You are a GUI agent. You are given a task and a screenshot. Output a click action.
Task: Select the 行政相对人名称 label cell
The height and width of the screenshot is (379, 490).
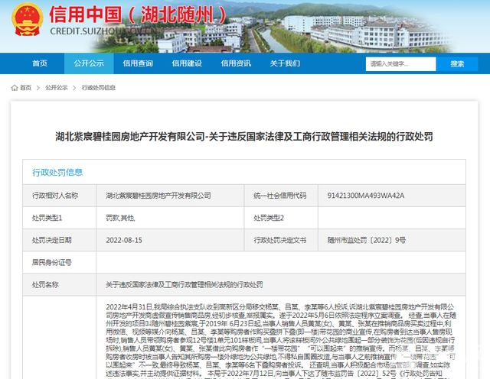[60, 196]
